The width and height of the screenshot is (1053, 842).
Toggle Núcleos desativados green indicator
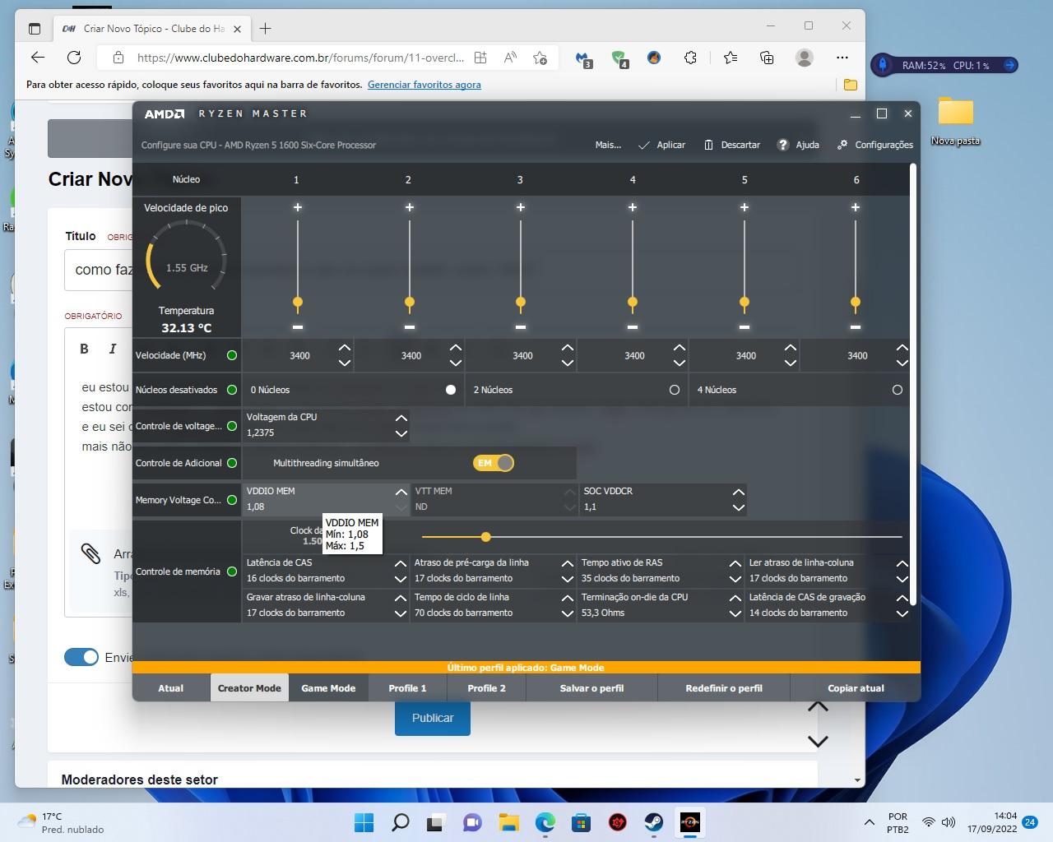(x=232, y=390)
